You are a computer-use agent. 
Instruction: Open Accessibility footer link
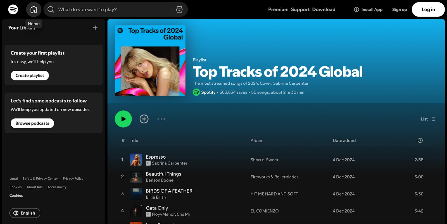57,187
